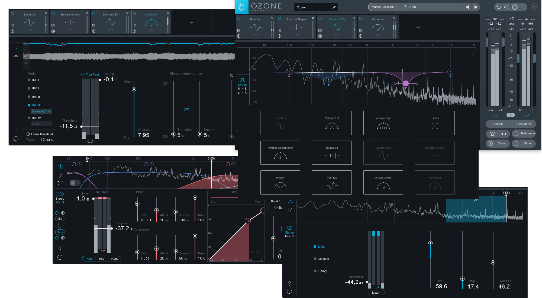Edit preset name with pencil icon

334,7
